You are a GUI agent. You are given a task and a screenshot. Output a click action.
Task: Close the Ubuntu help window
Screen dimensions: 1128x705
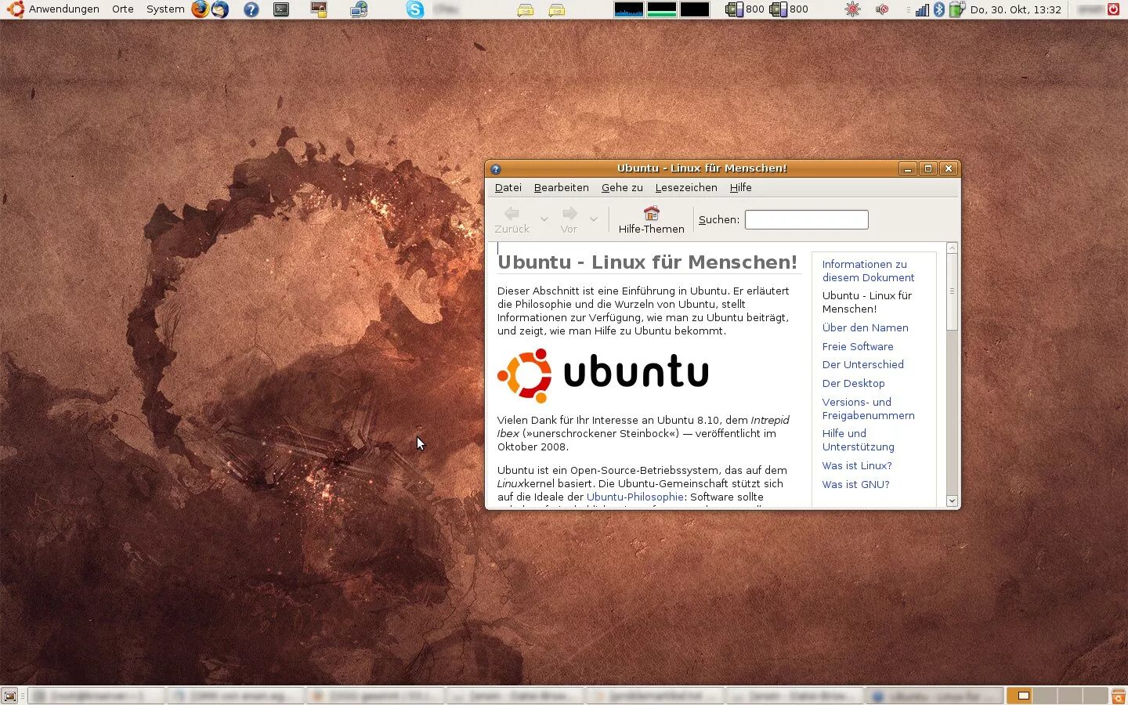949,168
